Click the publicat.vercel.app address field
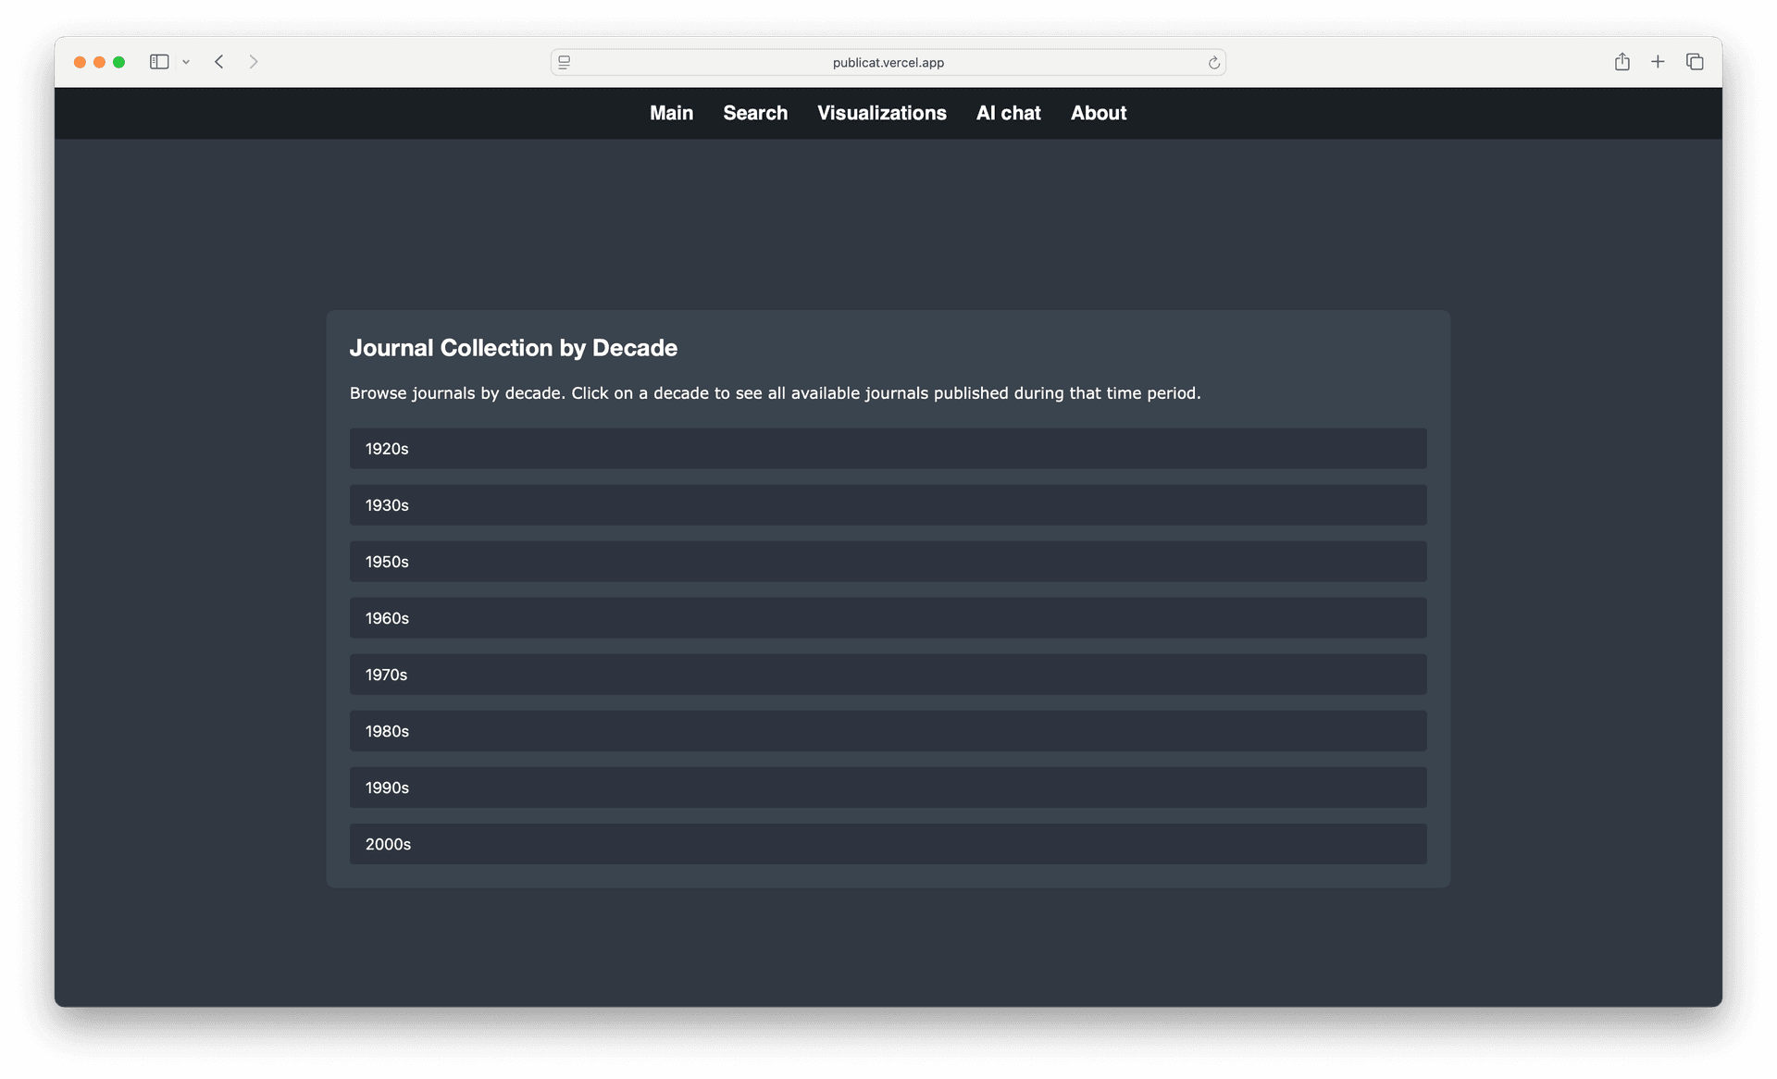This screenshot has width=1777, height=1079. click(x=888, y=63)
